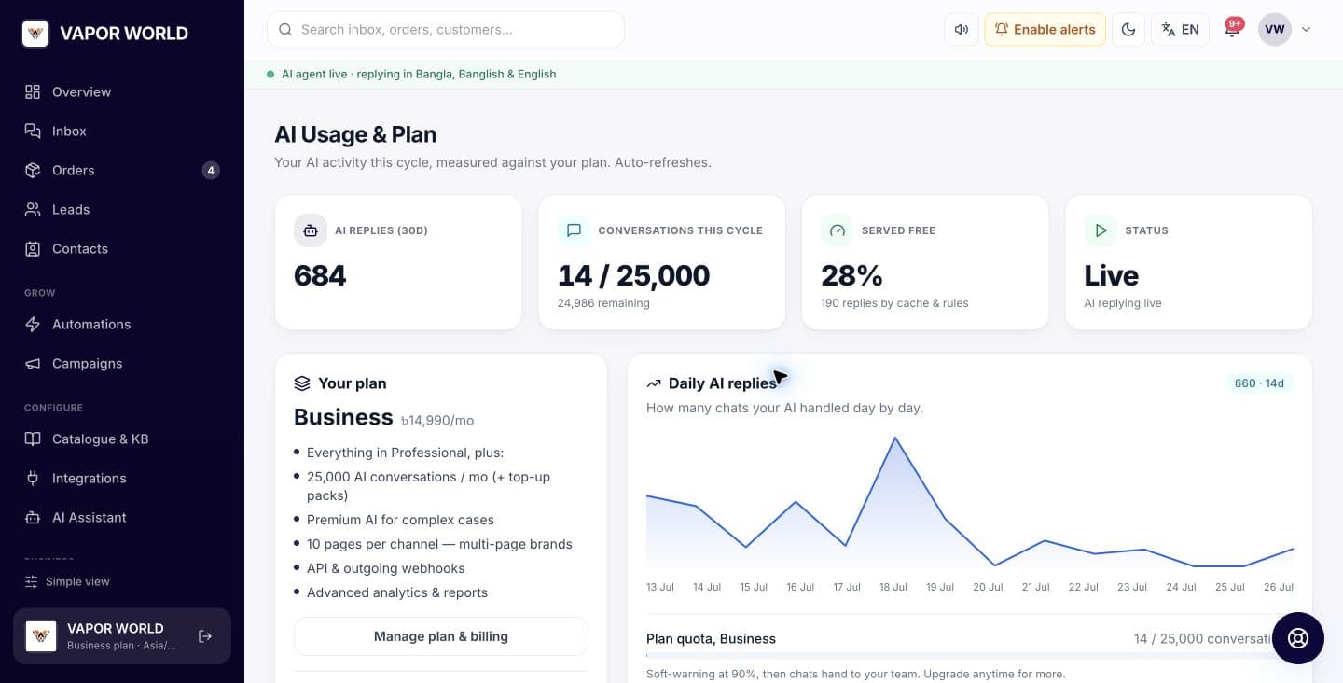Go to Orders in the sidebar
Viewport: 1343px width, 683px height.
pos(122,170)
